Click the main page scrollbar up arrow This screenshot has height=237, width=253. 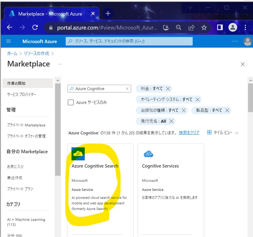(251, 80)
